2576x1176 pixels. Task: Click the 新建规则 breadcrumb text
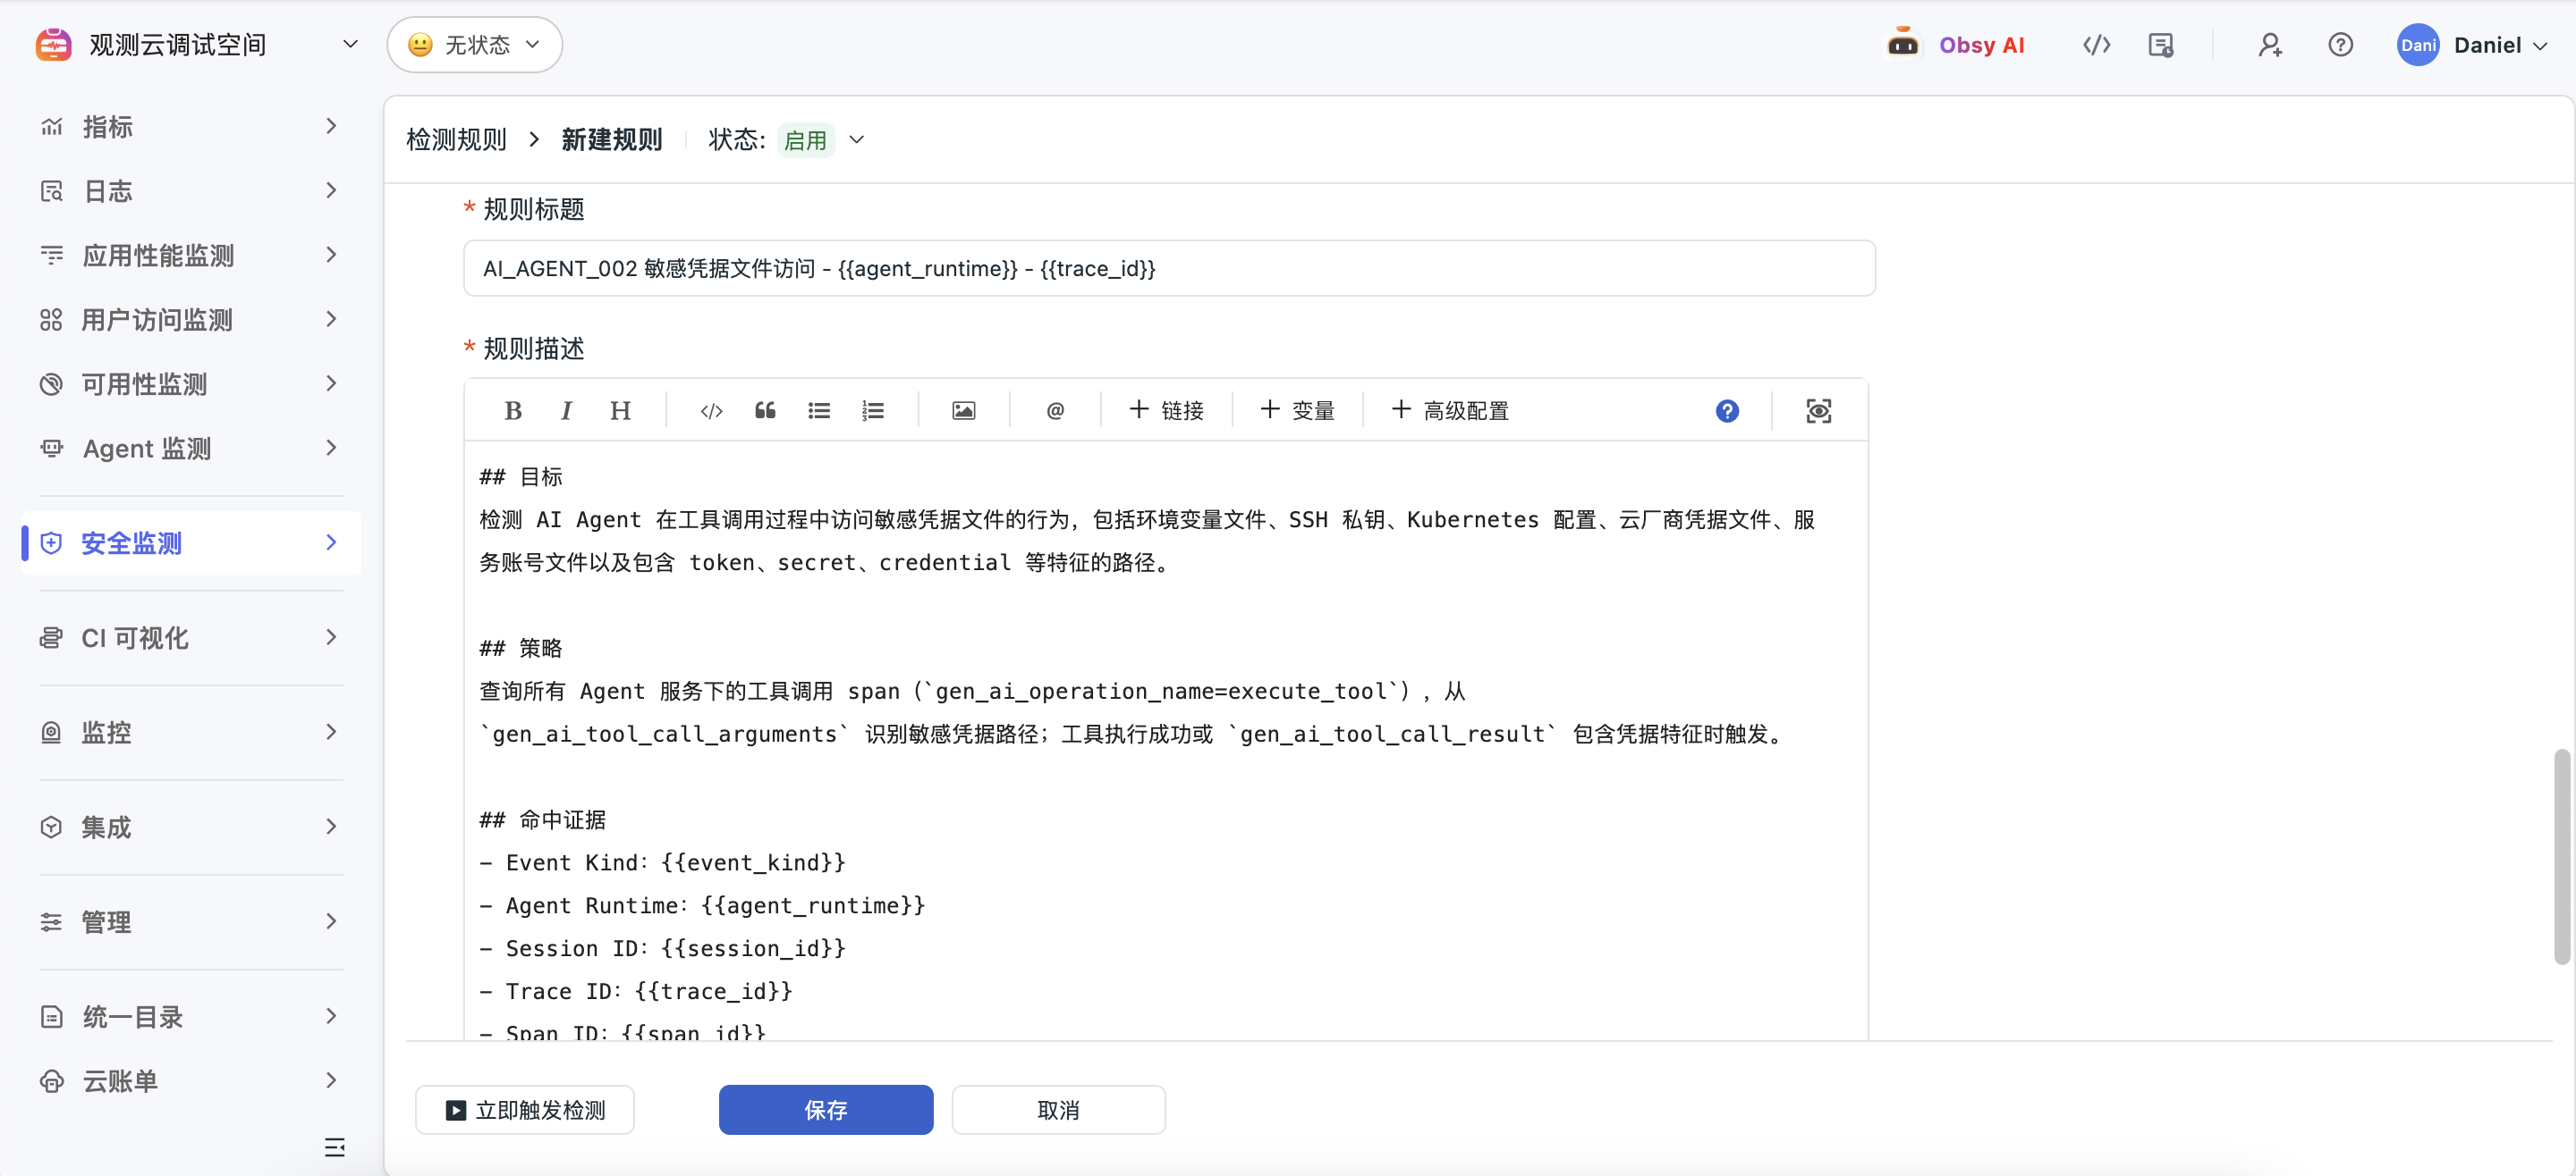point(611,140)
